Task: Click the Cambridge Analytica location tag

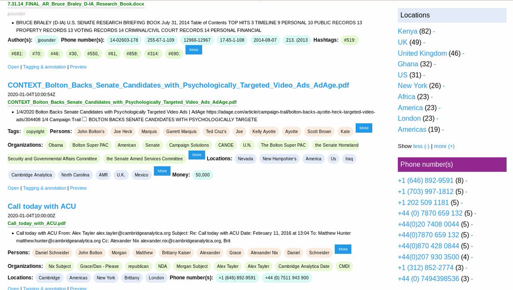Action: point(32,175)
